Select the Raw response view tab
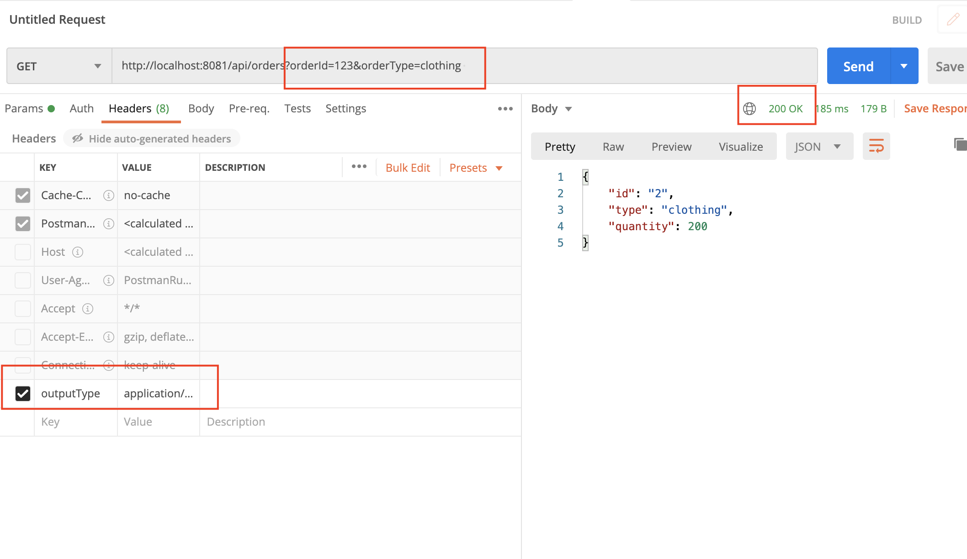Screen dimensions: 967x559 (x=613, y=147)
